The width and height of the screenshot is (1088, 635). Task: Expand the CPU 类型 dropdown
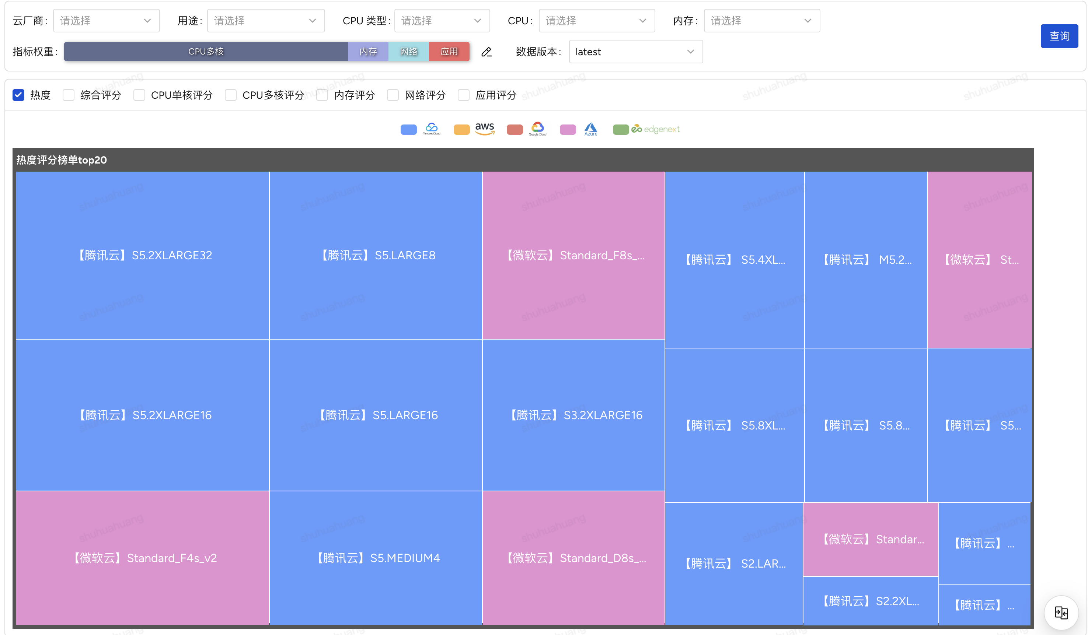click(x=442, y=21)
